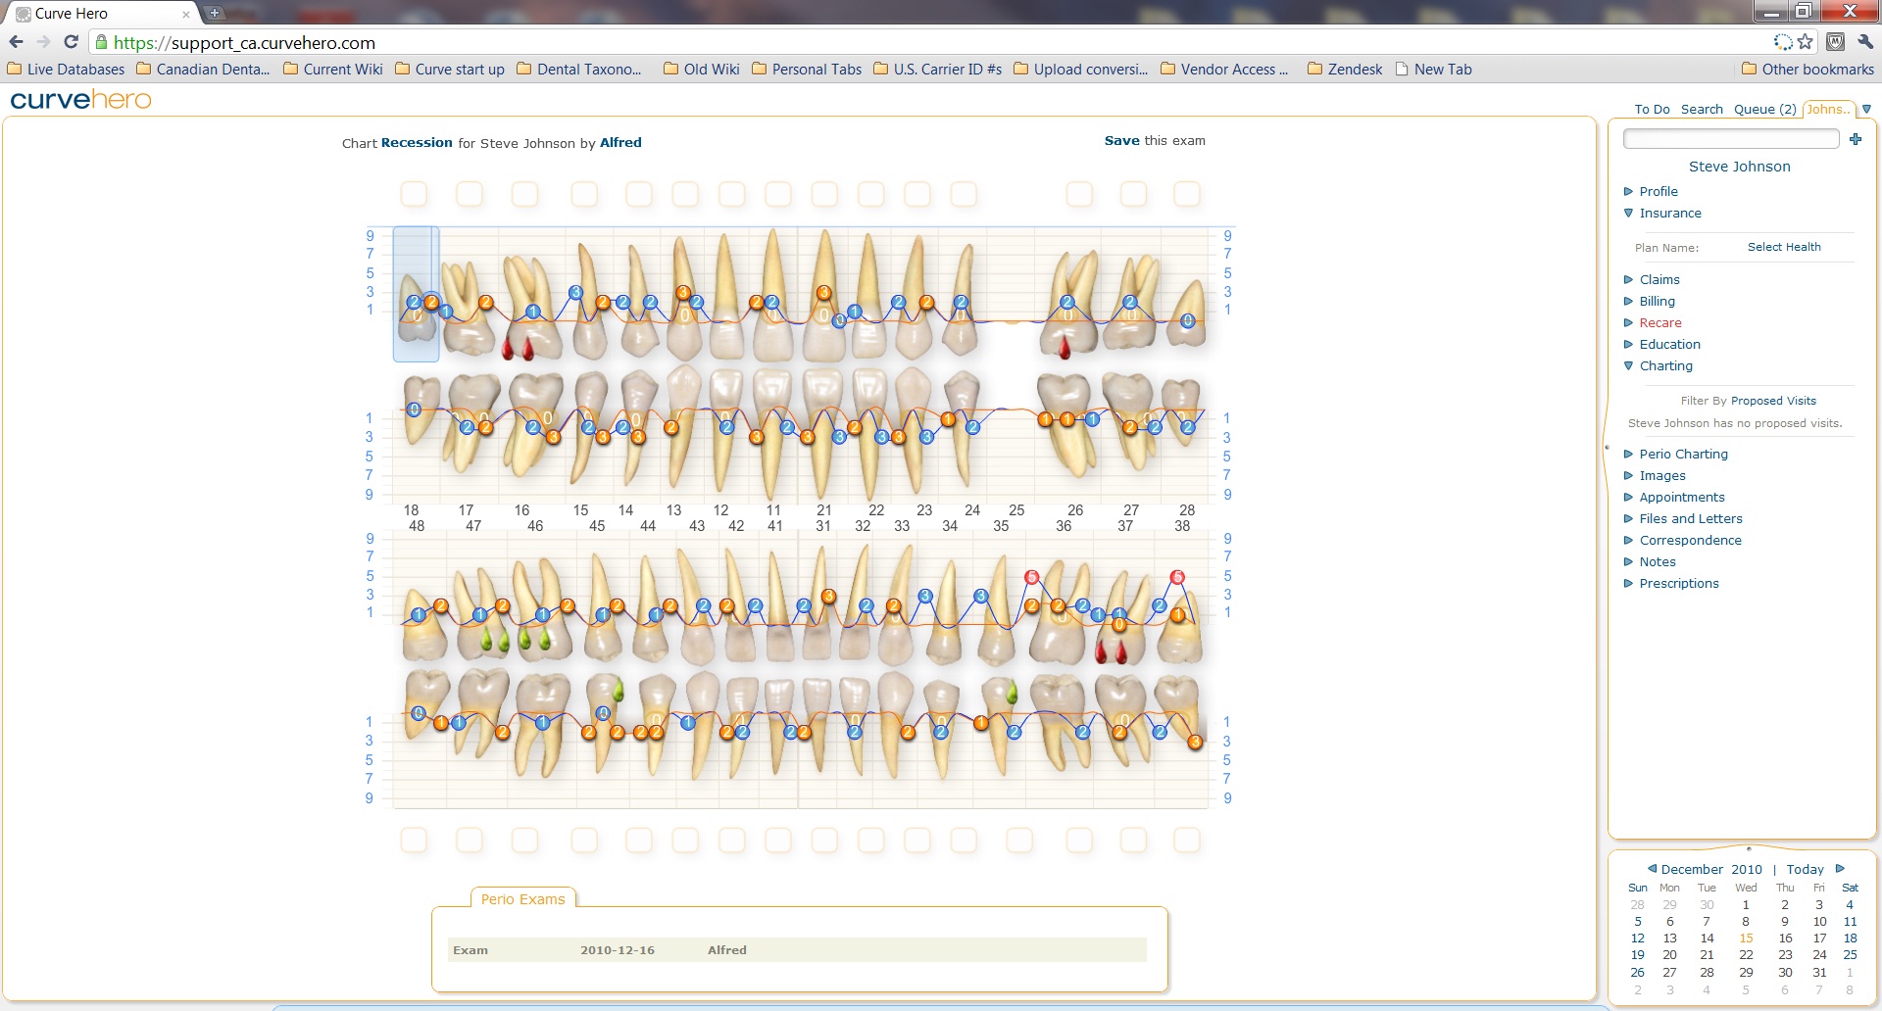Open the Curve start up bookmark folder

coord(450,70)
